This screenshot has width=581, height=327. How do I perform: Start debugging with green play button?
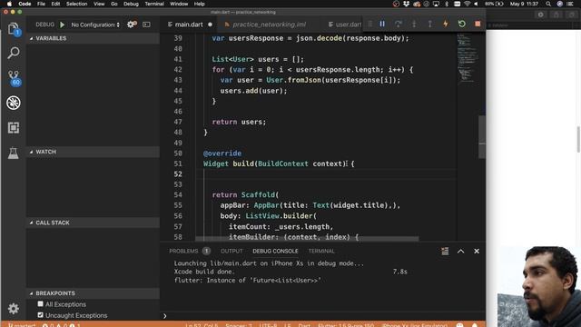[63, 25]
